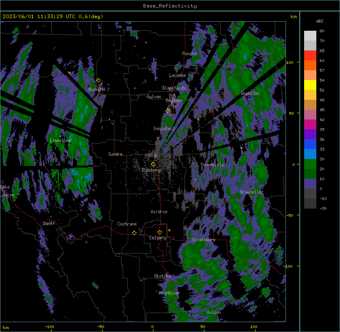Click the RedDeer city label
Screen dimensions: 340x332
tap(174, 101)
